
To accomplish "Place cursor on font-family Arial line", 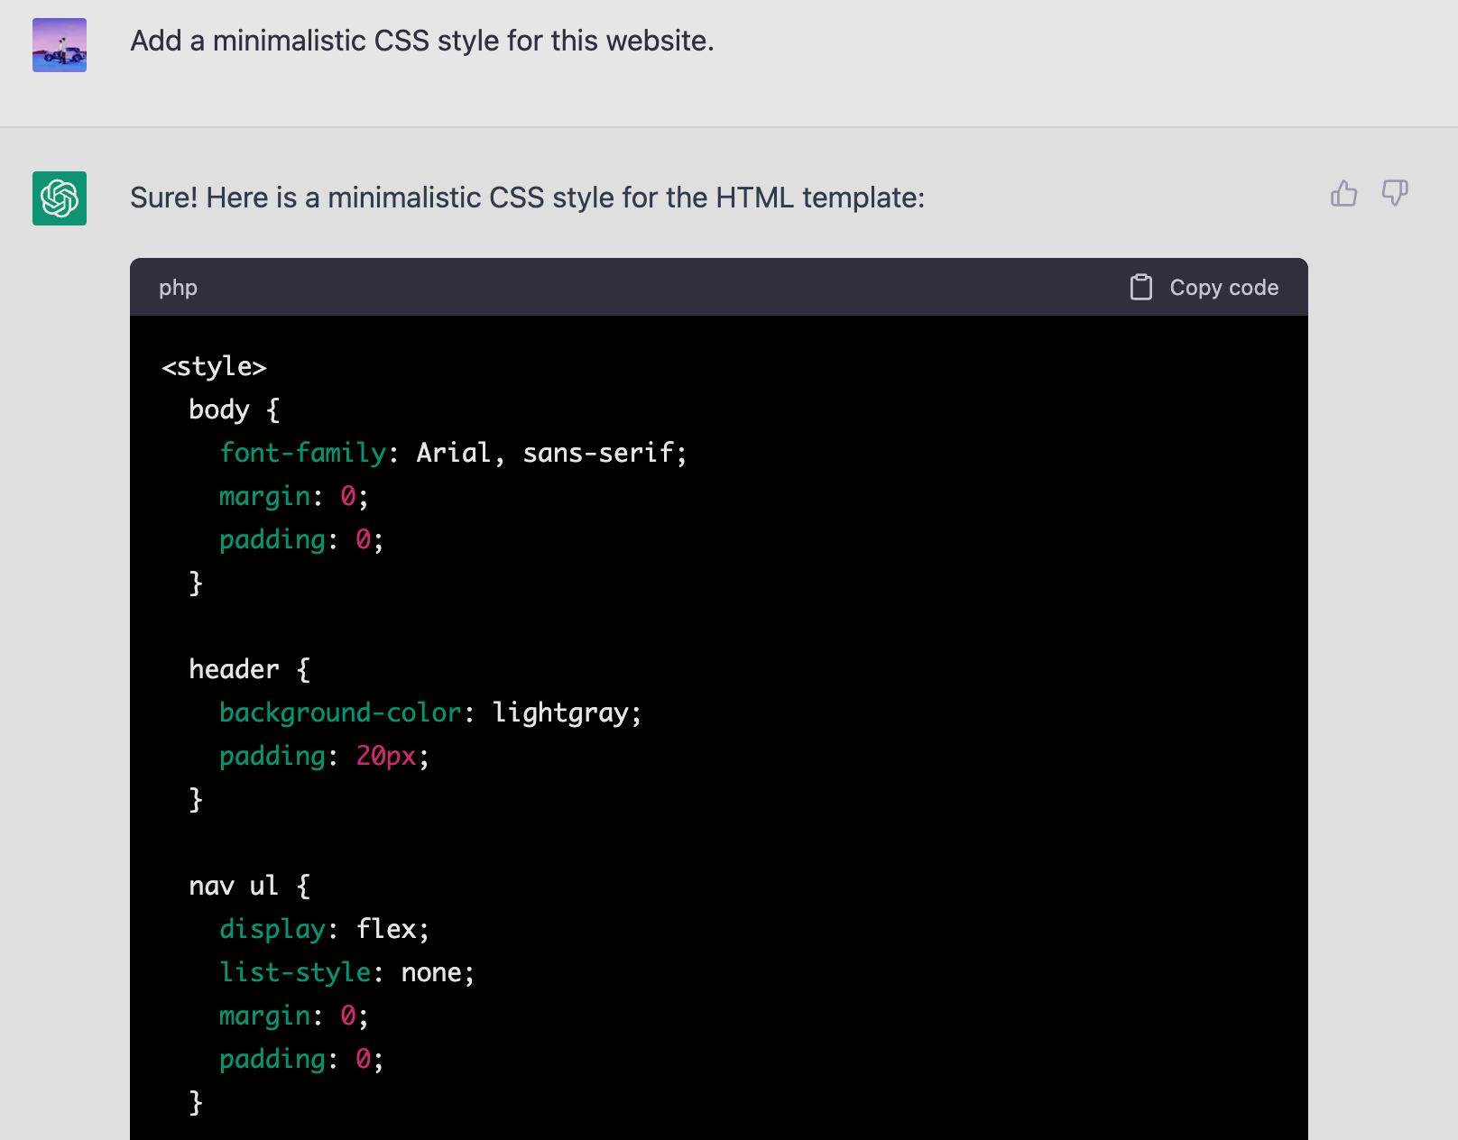I will (452, 453).
